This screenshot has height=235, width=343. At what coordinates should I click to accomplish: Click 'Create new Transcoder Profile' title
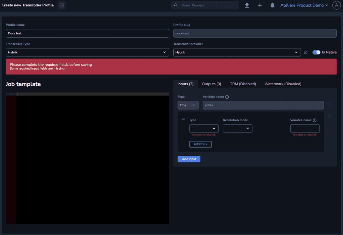click(x=28, y=5)
